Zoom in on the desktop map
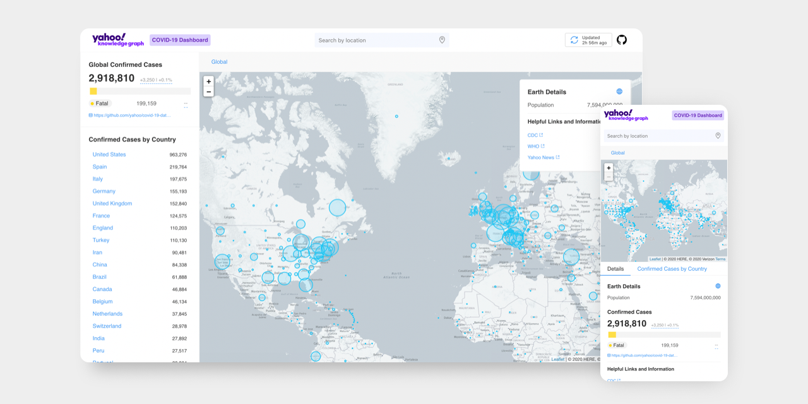The height and width of the screenshot is (404, 808). tap(208, 81)
